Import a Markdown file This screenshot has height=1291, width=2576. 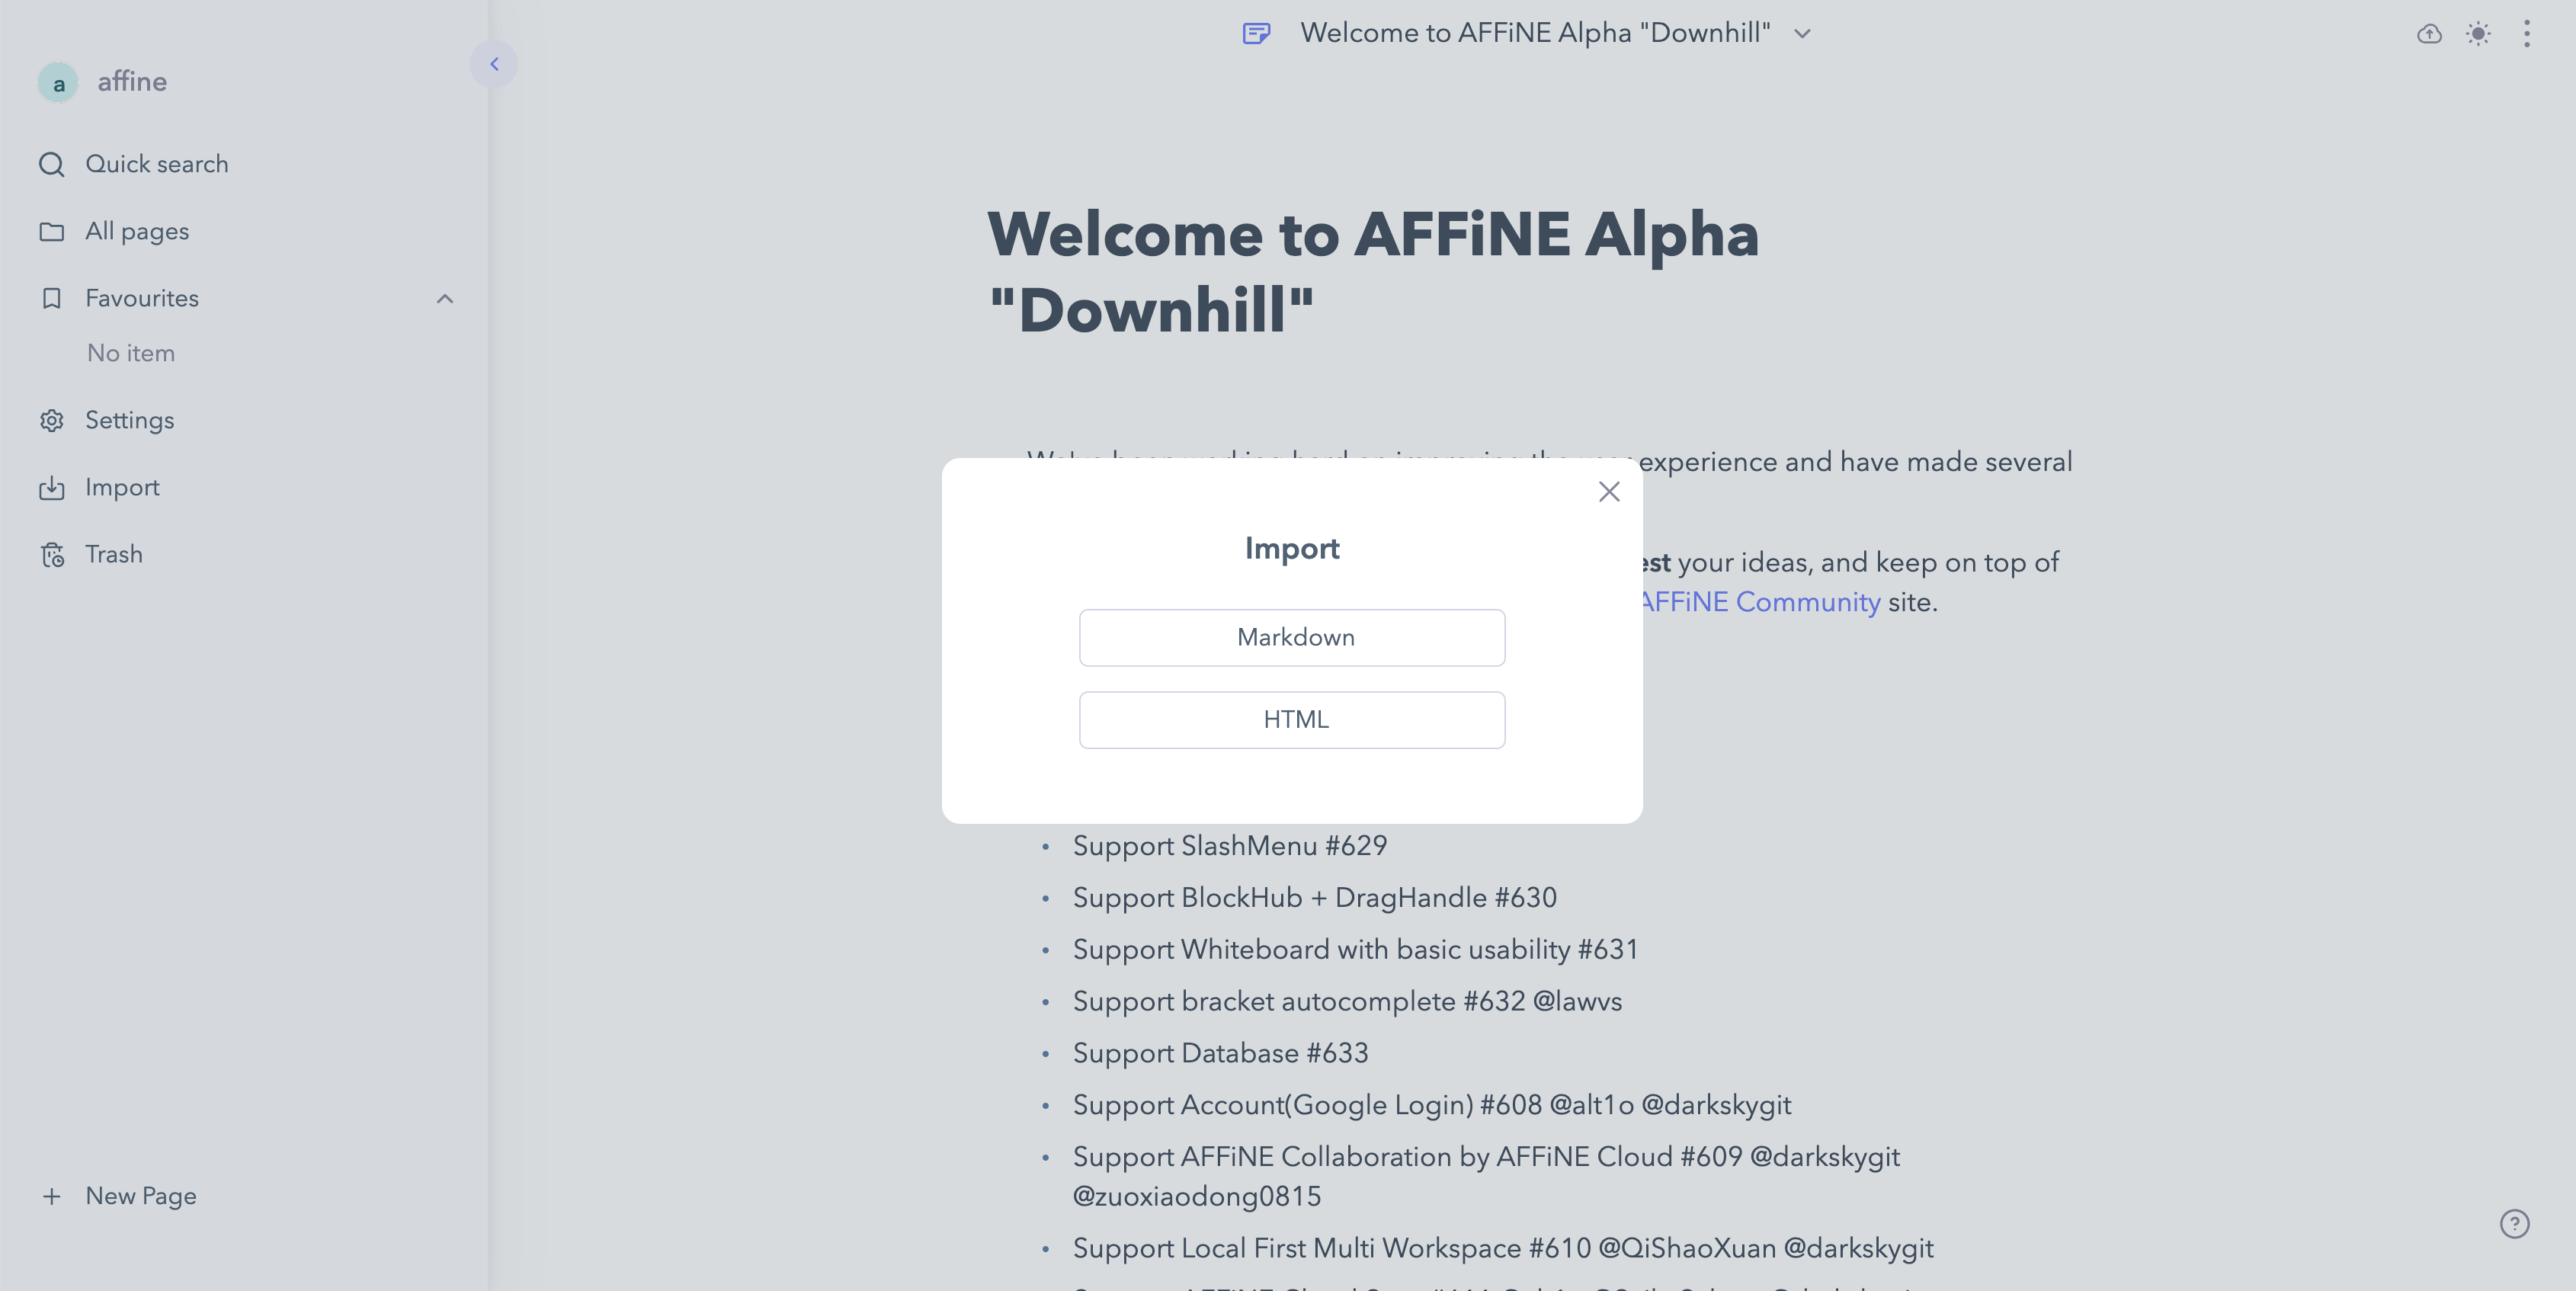click(1292, 637)
